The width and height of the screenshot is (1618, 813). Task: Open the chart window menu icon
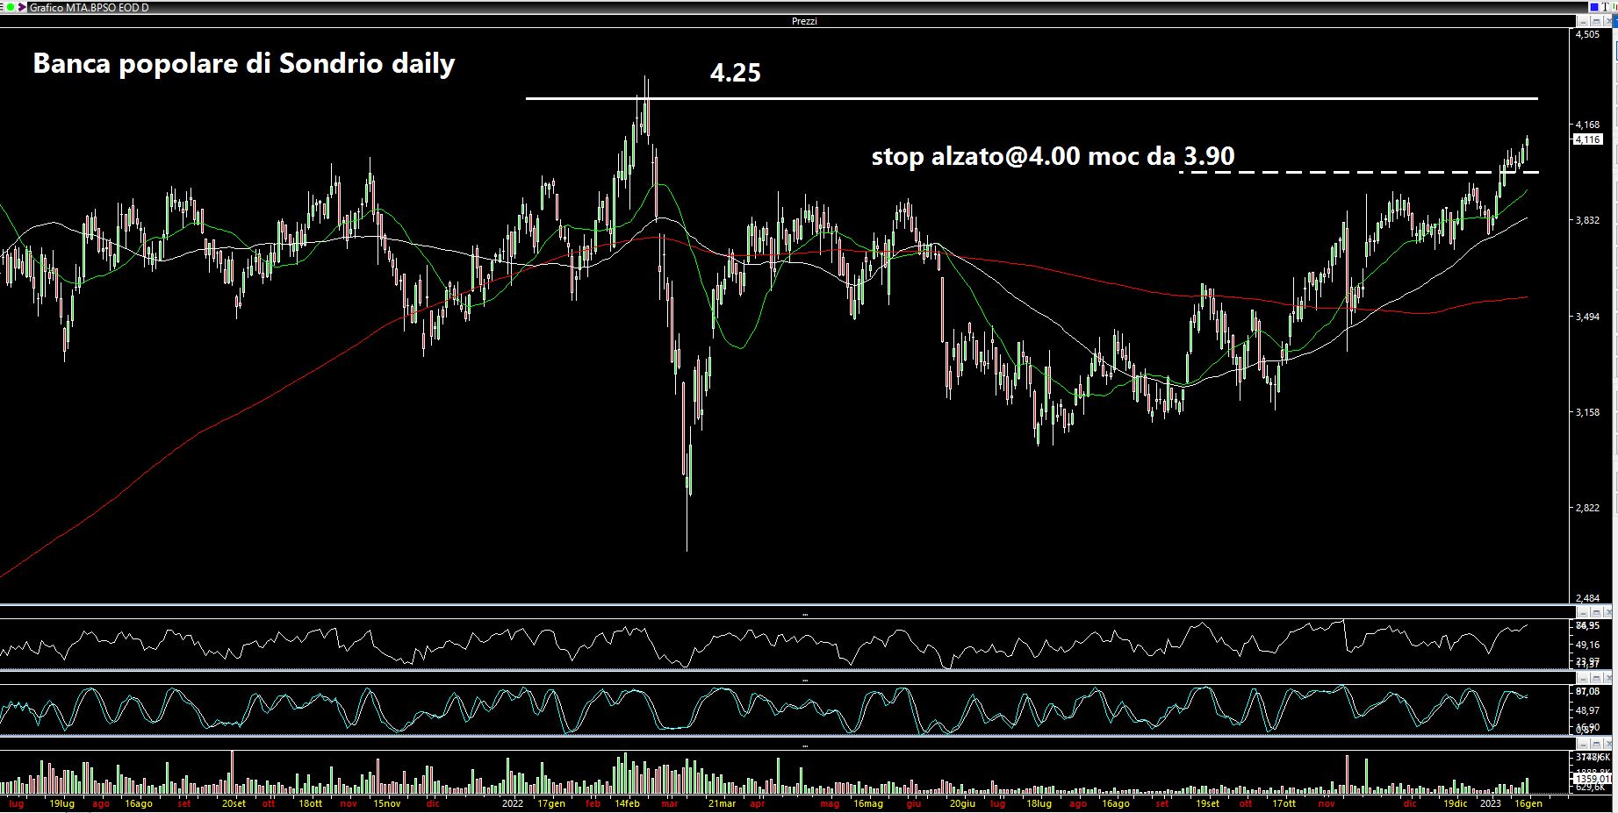2,7
